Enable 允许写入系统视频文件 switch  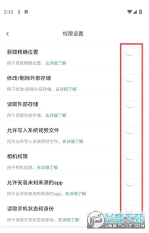coord(132,130)
